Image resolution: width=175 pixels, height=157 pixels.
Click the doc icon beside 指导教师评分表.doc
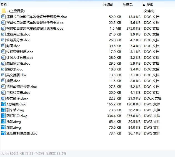click(3, 87)
